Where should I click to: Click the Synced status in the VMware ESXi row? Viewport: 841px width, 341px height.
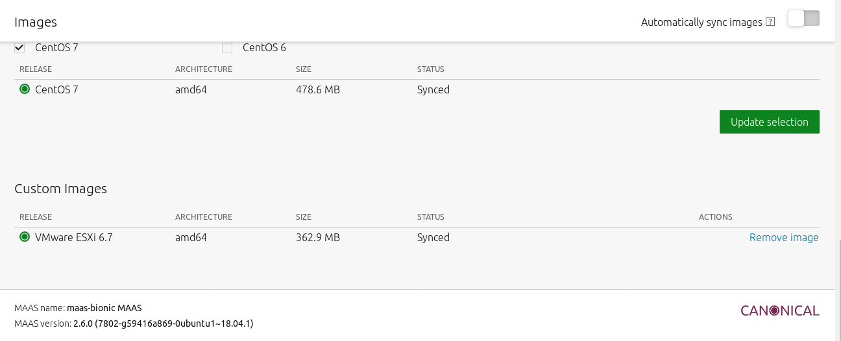coord(433,237)
